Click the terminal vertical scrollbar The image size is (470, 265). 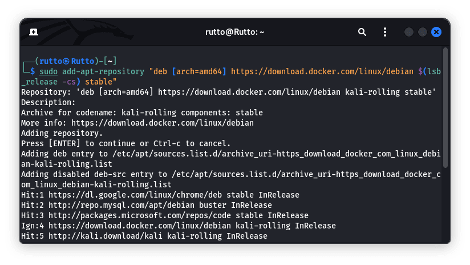445,107
